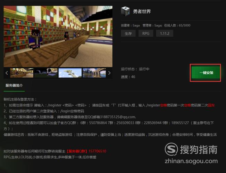The width and height of the screenshot is (226, 173).
Task: Click the 创建者：Saga text
Action: [x=130, y=25]
